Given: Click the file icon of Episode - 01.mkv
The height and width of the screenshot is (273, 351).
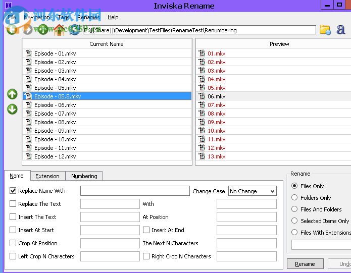Looking at the screenshot, I should 29,53.
